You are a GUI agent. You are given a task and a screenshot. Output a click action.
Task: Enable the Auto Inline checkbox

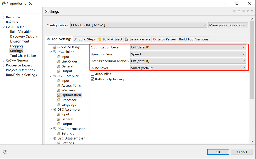click(93, 74)
